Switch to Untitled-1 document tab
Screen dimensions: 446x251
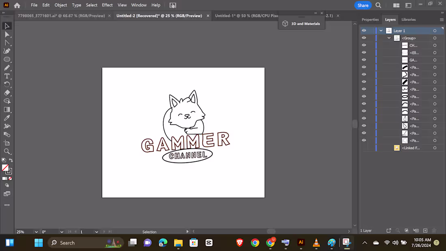point(247,16)
